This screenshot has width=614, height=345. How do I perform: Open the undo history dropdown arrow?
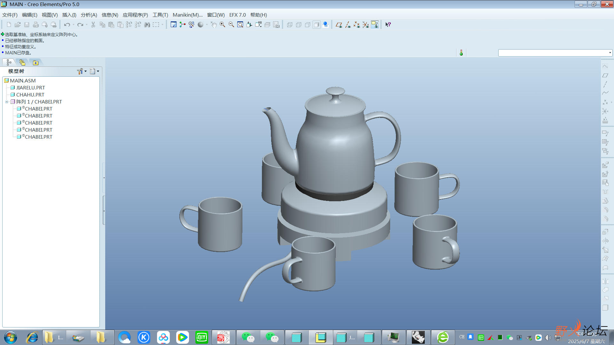(x=74, y=25)
